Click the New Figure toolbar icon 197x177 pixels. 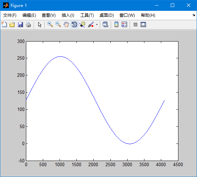point(4,24)
